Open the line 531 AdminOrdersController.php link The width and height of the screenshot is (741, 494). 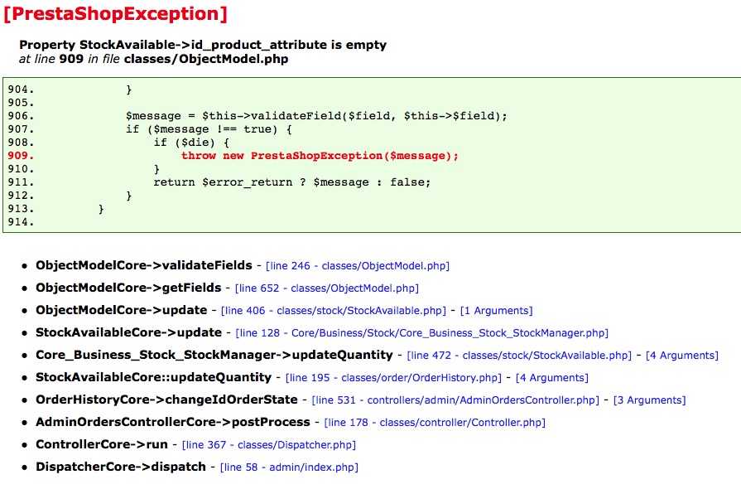(455, 400)
